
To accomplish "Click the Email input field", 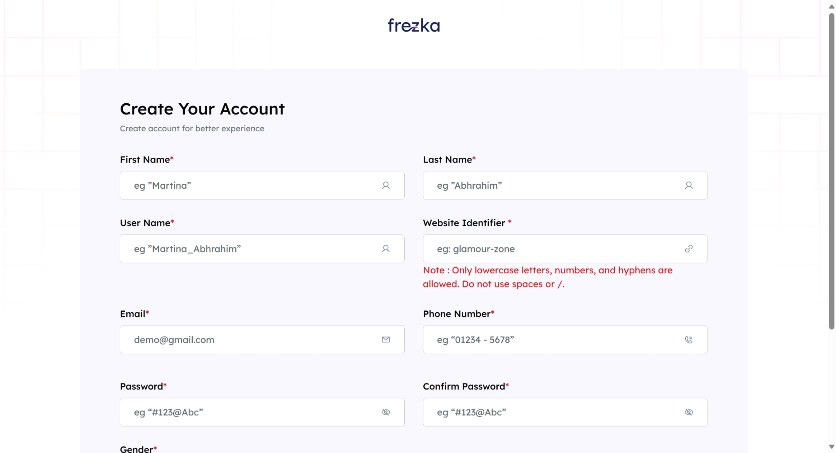I will tap(251, 340).
